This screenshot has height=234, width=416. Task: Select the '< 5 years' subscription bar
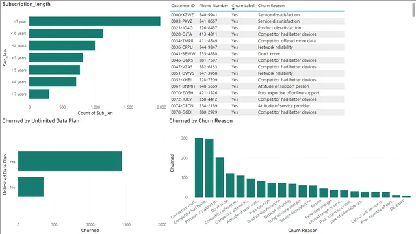(55, 70)
